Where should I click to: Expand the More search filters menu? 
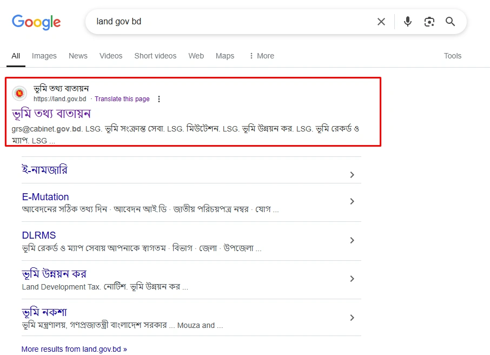[262, 56]
